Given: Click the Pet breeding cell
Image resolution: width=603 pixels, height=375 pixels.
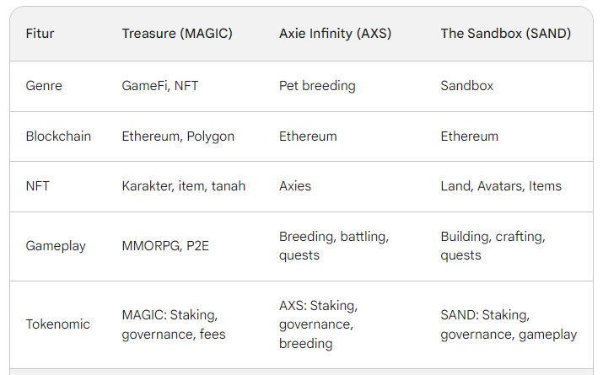Looking at the screenshot, I should pos(317,85).
